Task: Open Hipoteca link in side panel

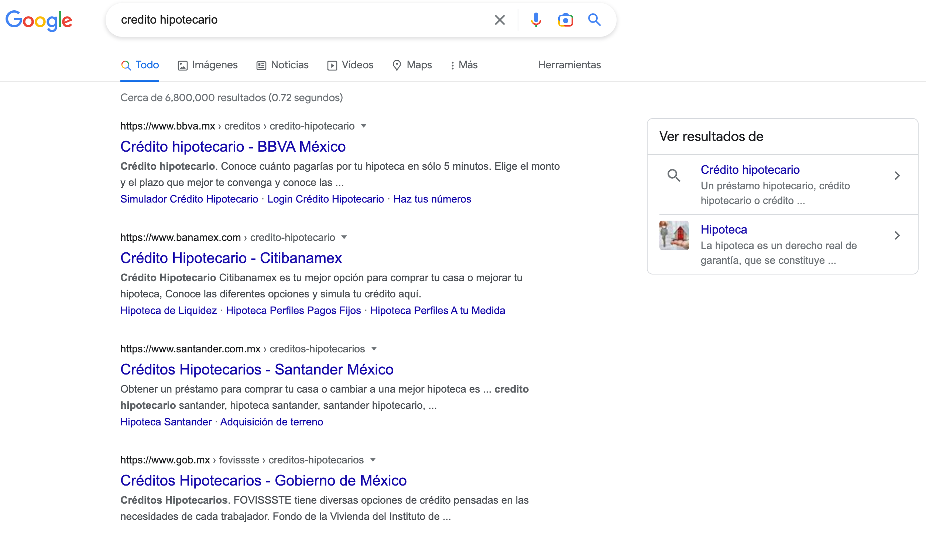Action: pos(724,229)
